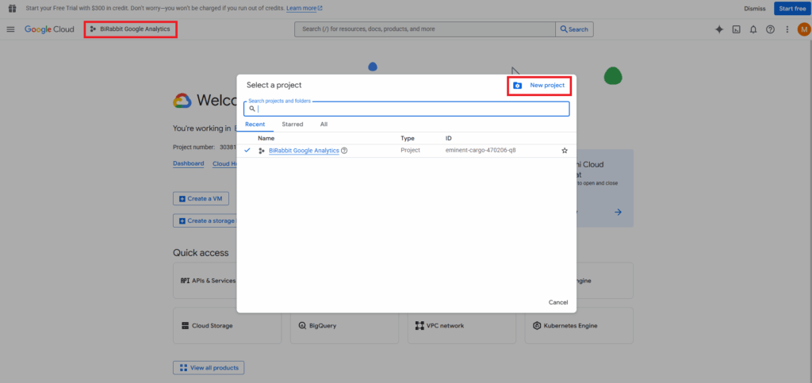Click the Google Cloud logo beside Welcome heading

point(182,101)
